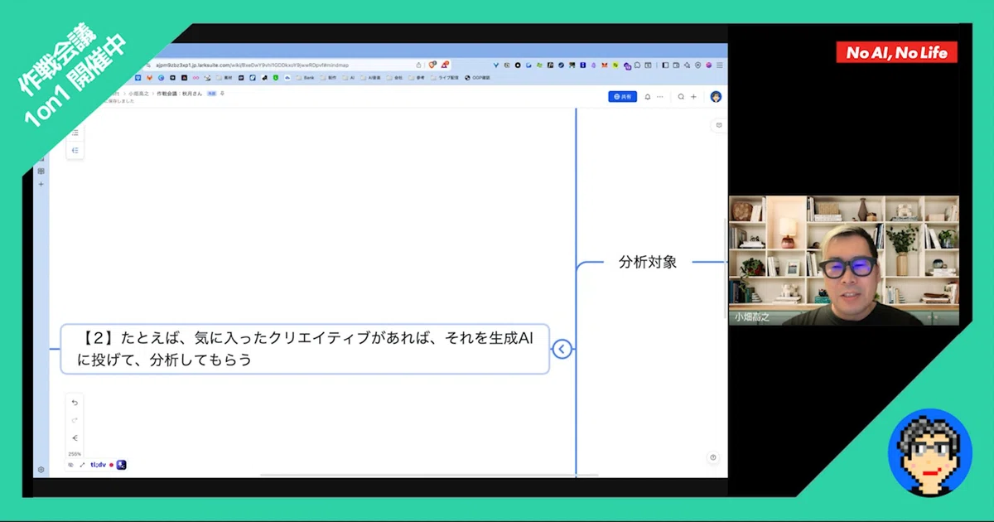This screenshot has width=994, height=522.
Task: Open the outline list icon at top left
Action: (75, 133)
